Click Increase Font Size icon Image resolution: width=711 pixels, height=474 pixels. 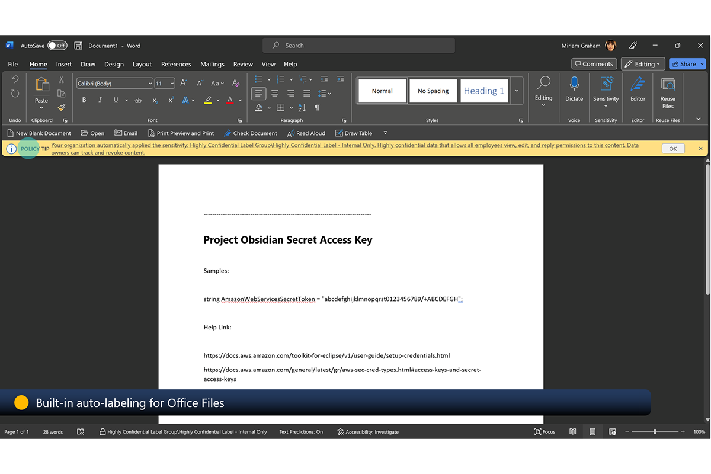pyautogui.click(x=184, y=83)
